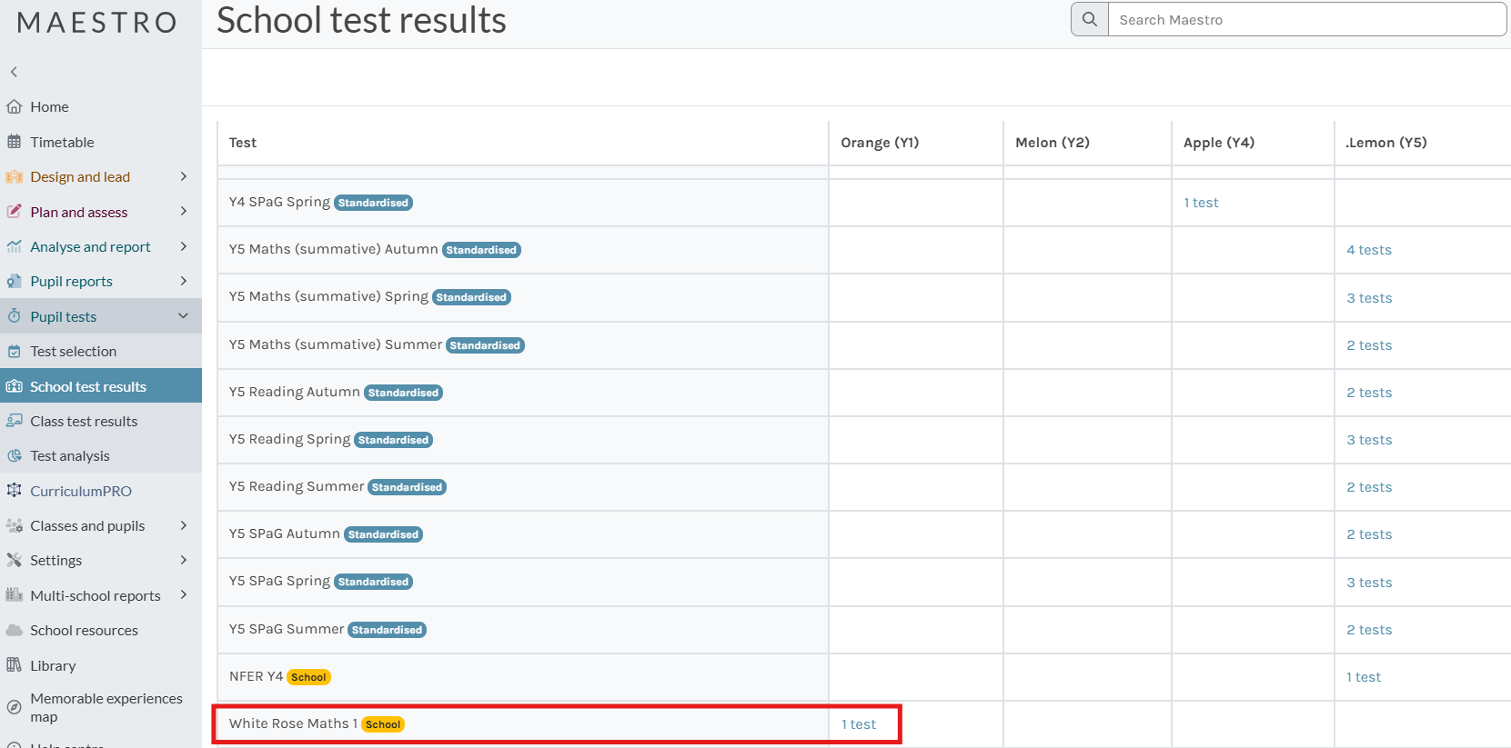Open Test selection in sidebar

(x=73, y=352)
